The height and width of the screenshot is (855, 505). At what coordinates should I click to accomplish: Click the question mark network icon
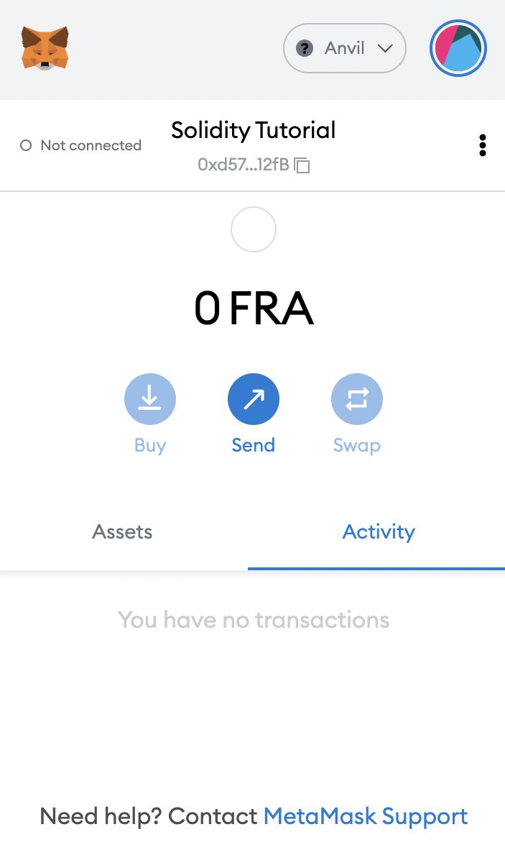(305, 48)
